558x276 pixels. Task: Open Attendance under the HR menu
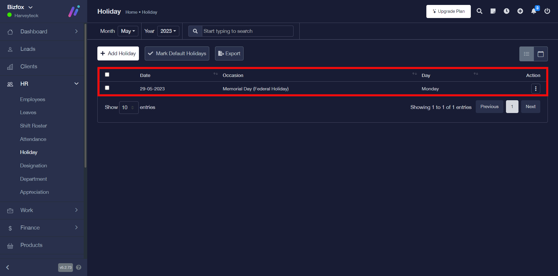coord(33,139)
